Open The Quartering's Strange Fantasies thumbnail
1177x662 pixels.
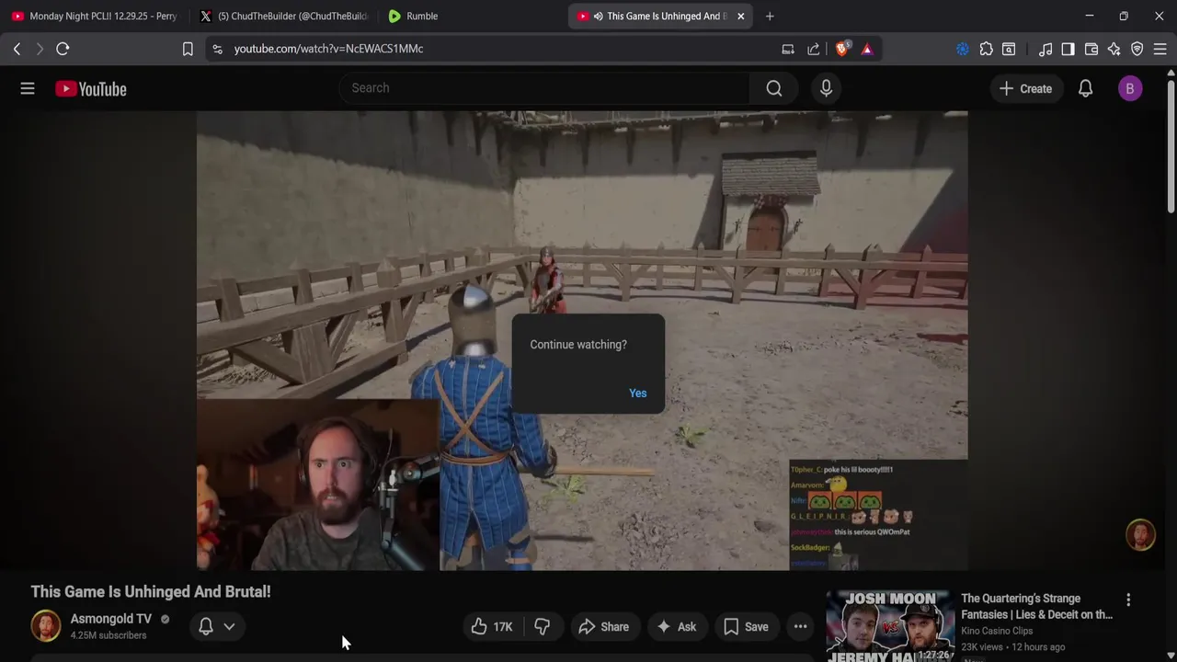(889, 626)
